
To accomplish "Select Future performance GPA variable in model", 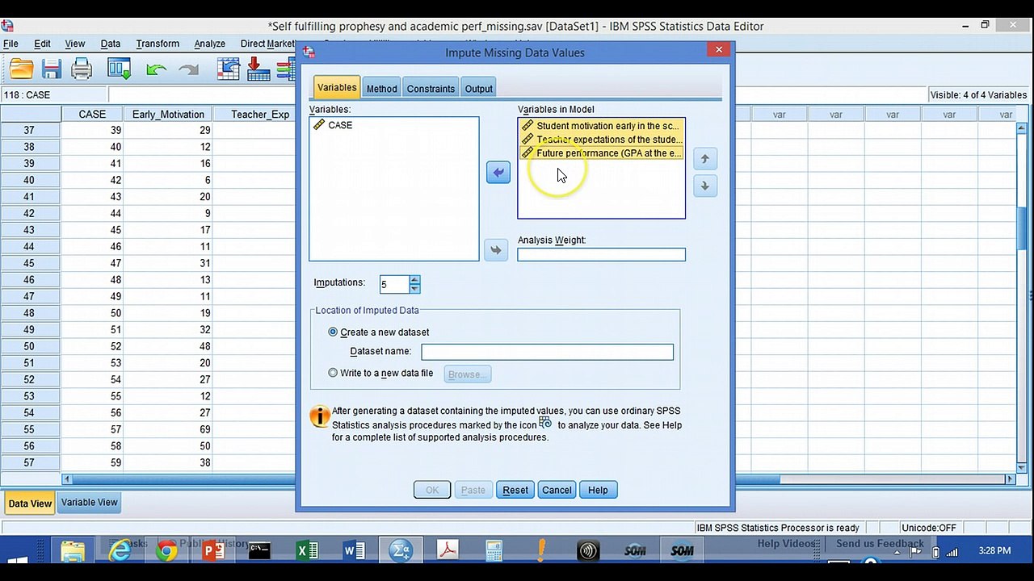I will (602, 153).
